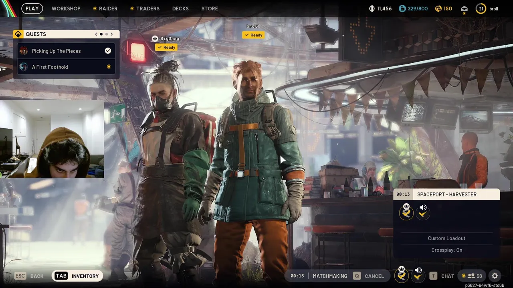The image size is (513, 288).
Task: Open the friends list showing 58
Action: pos(472,276)
